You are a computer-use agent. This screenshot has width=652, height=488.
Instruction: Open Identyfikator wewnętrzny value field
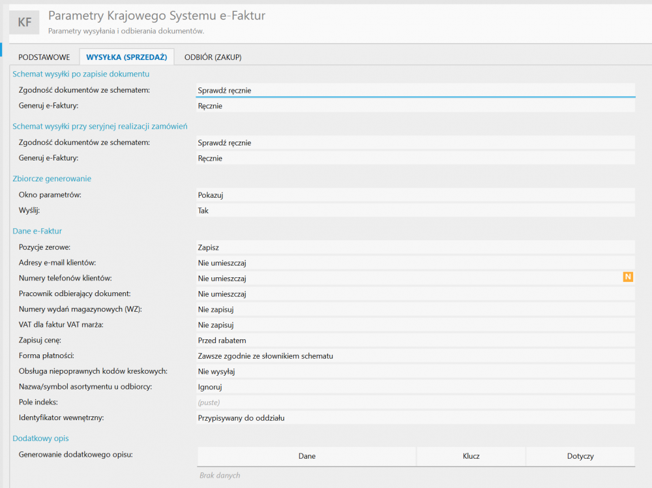click(415, 418)
